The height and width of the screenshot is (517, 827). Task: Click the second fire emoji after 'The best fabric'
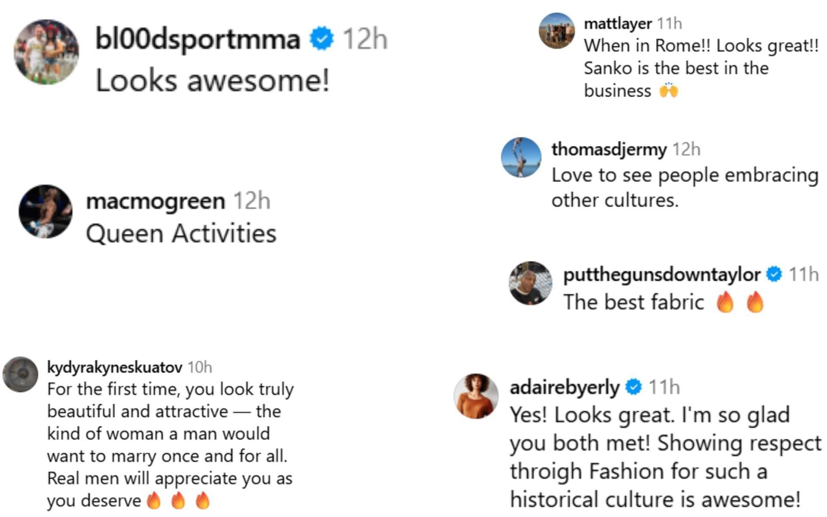756,301
